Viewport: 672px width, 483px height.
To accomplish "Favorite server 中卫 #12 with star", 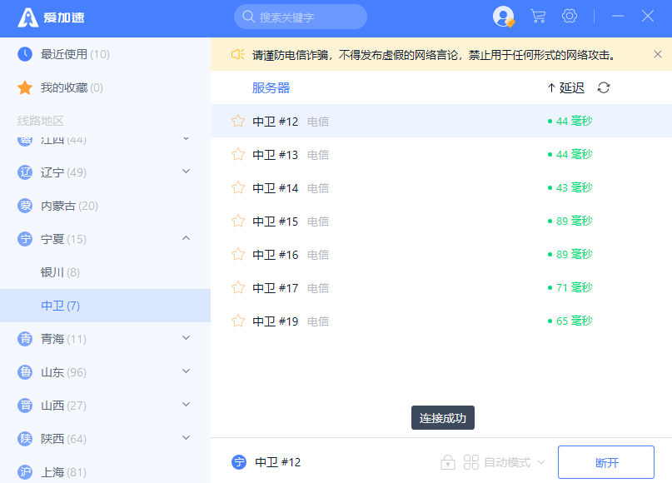I will [238, 122].
